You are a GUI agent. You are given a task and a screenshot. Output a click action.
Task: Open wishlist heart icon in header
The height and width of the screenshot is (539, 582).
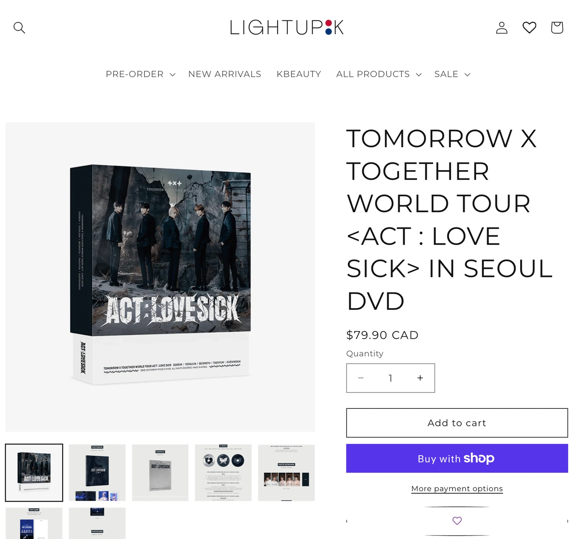pos(529,27)
